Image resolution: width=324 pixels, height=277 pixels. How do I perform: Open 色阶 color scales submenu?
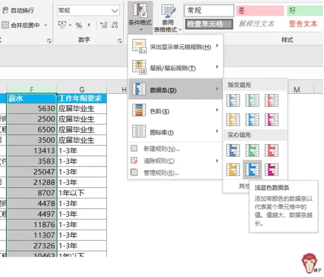[x=176, y=111]
